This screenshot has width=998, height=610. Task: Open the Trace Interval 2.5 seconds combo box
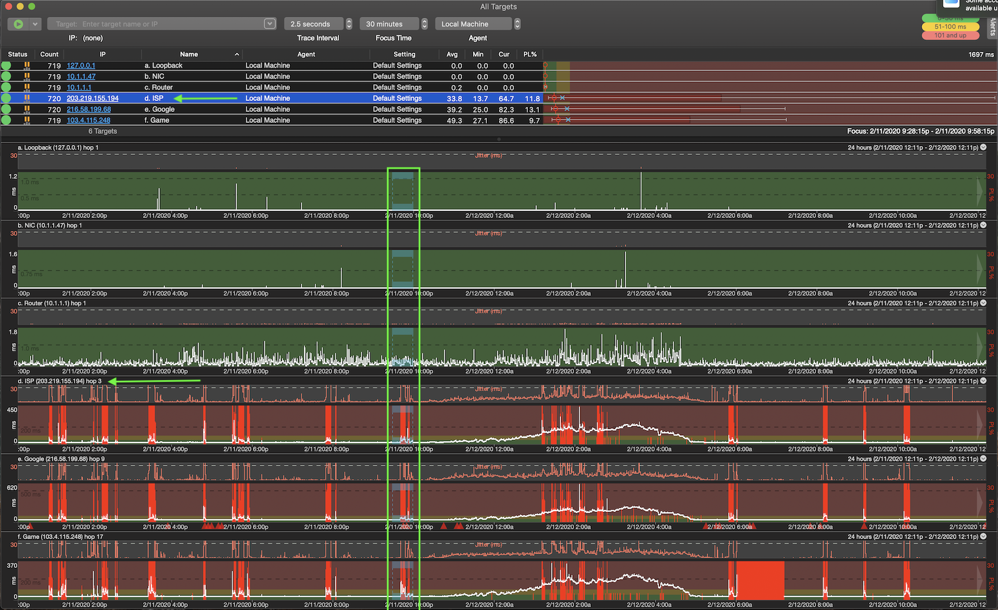pyautogui.click(x=313, y=24)
